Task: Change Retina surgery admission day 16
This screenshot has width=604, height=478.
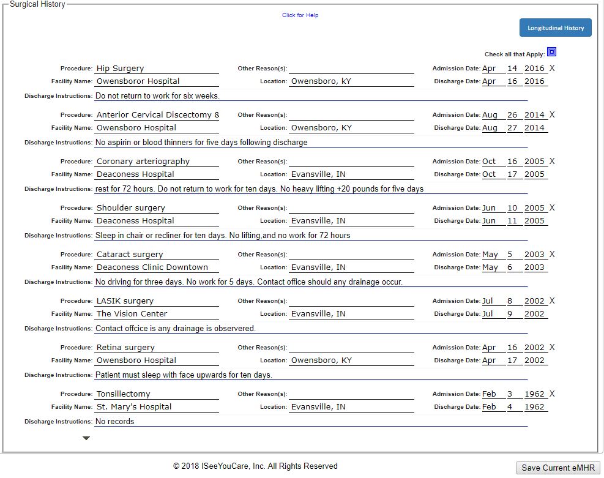Action: coord(514,348)
